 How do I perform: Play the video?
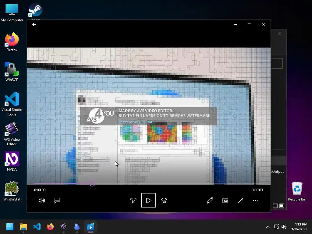[x=149, y=200]
